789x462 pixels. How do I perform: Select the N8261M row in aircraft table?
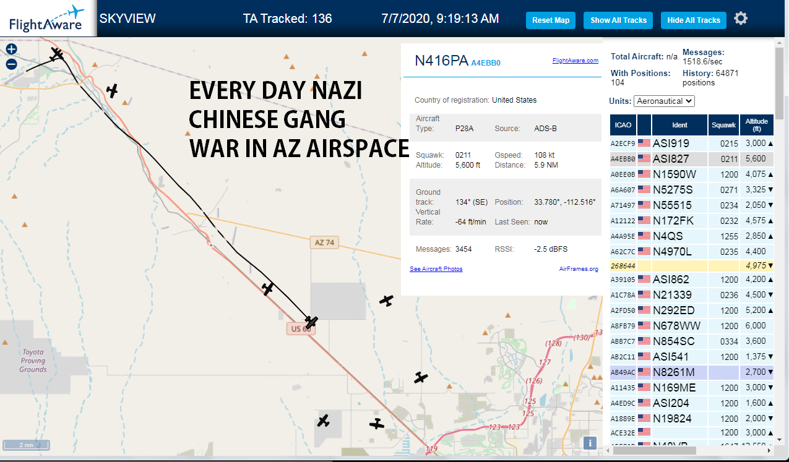click(x=692, y=372)
